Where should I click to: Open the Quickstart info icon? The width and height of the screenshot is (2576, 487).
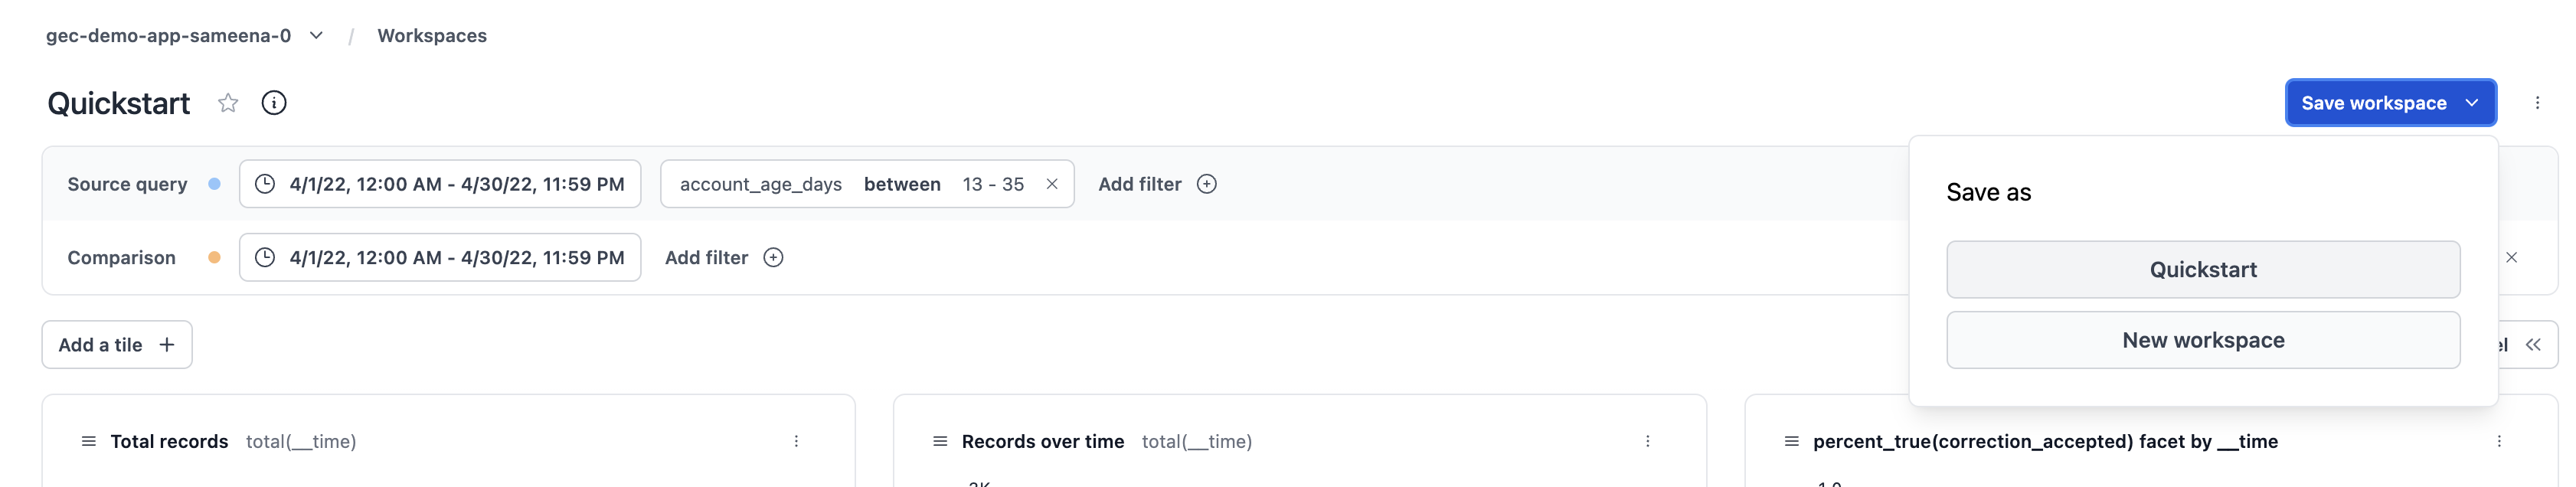point(273,103)
